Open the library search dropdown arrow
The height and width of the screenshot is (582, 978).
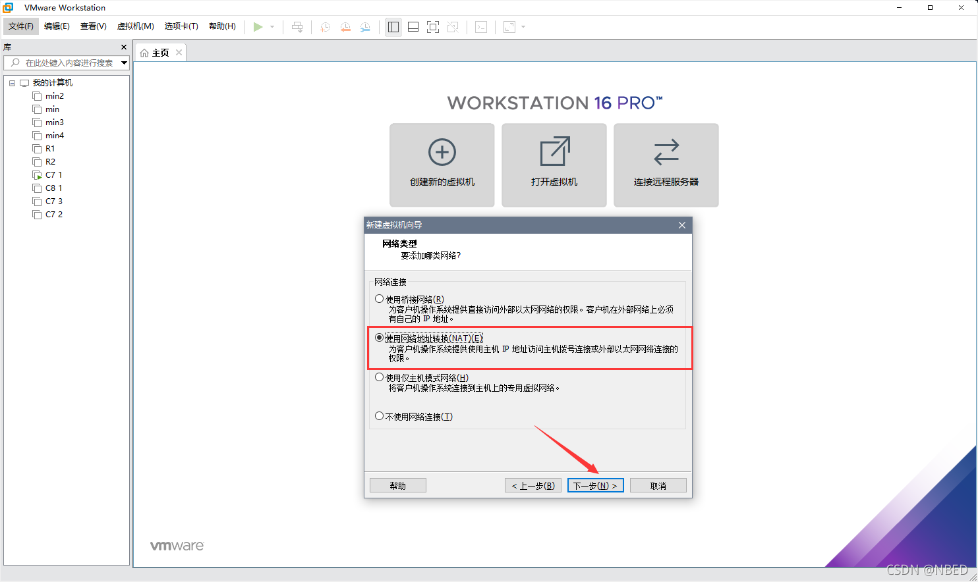pyautogui.click(x=124, y=63)
